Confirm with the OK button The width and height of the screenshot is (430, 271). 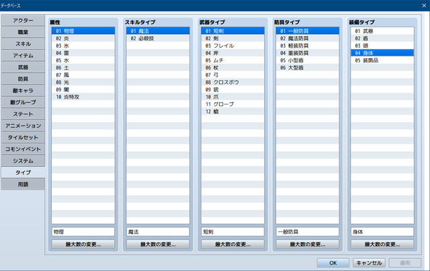point(333,263)
